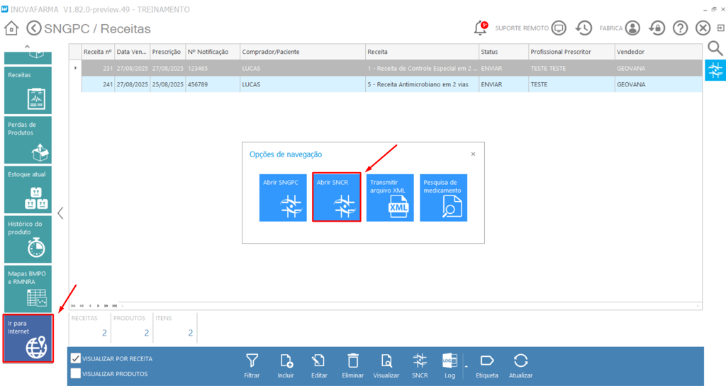Screen dimensions: 726x386
Task: Click Transmitir arquivo XML tile
Action: coord(390,198)
